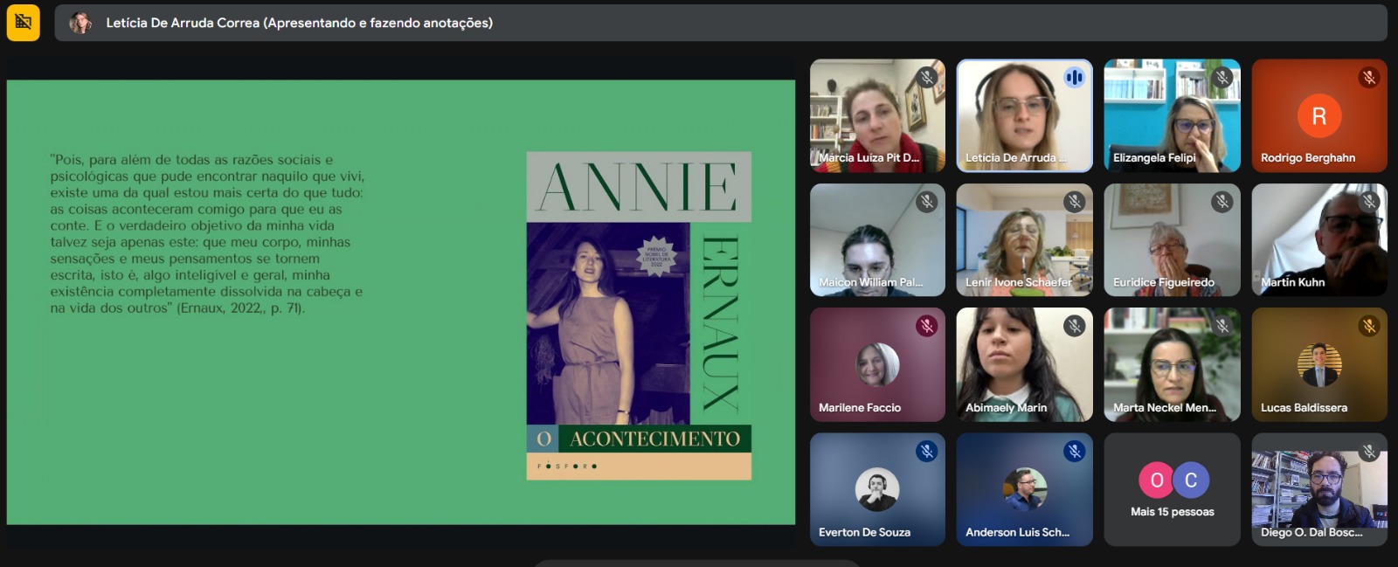Click muted mic icon on Everton De Souza tile

[x=927, y=451]
